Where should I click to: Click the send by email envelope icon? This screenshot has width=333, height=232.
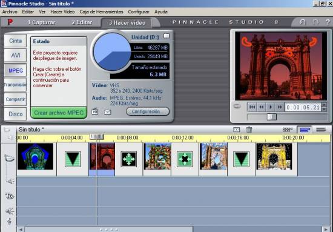(107, 112)
